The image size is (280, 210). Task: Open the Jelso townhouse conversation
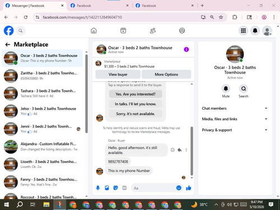click(43, 111)
